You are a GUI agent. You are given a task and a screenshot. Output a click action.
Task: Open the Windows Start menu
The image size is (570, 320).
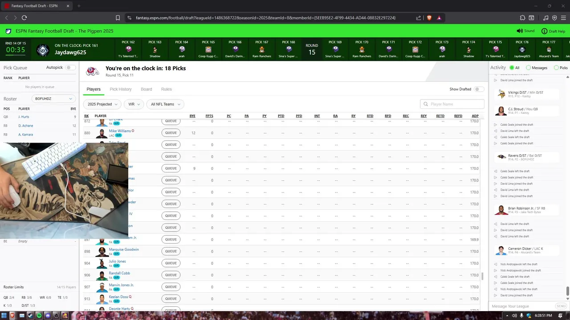click(x=4, y=316)
